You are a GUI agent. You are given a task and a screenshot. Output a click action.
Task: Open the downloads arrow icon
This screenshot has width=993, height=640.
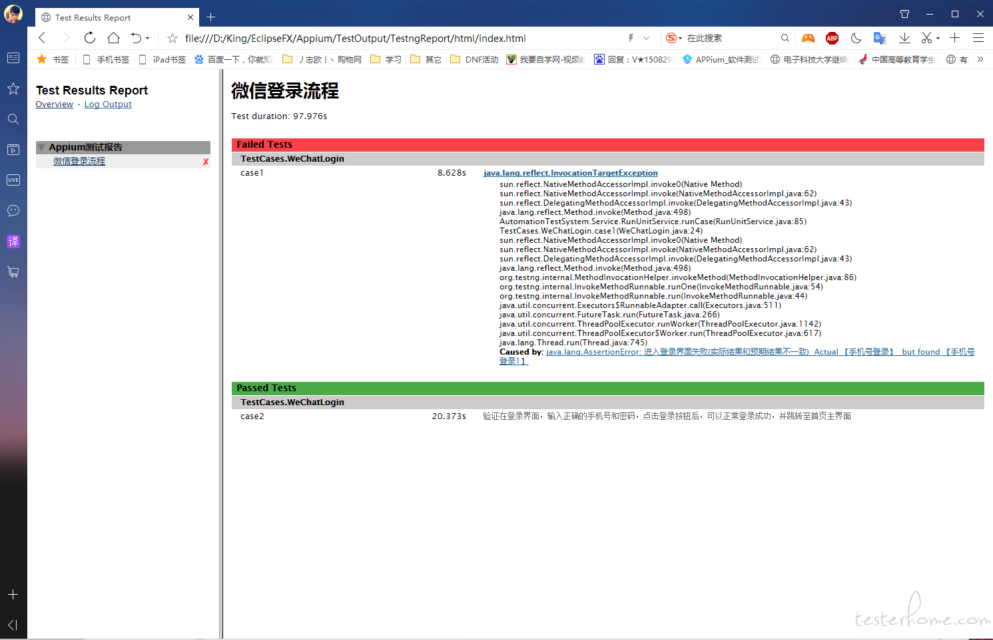pyautogui.click(x=904, y=38)
